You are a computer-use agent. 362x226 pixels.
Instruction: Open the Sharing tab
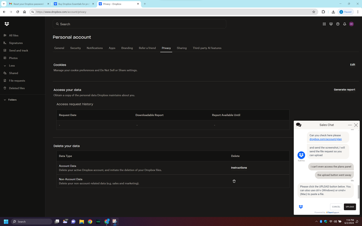181,48
